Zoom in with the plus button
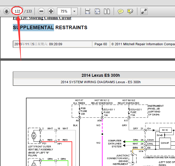 point(51,11)
